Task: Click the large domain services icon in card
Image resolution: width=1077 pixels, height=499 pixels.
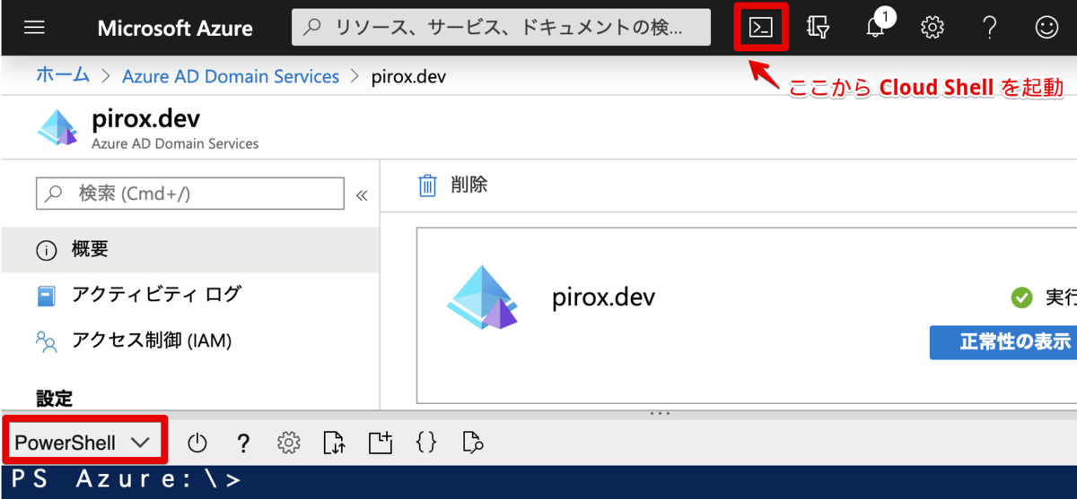Action: (x=483, y=297)
